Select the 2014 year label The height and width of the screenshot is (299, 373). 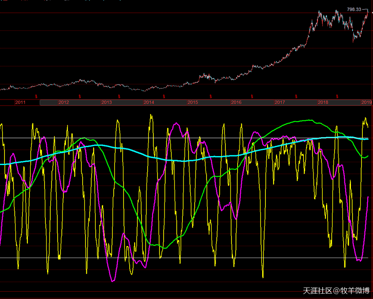[149, 102]
